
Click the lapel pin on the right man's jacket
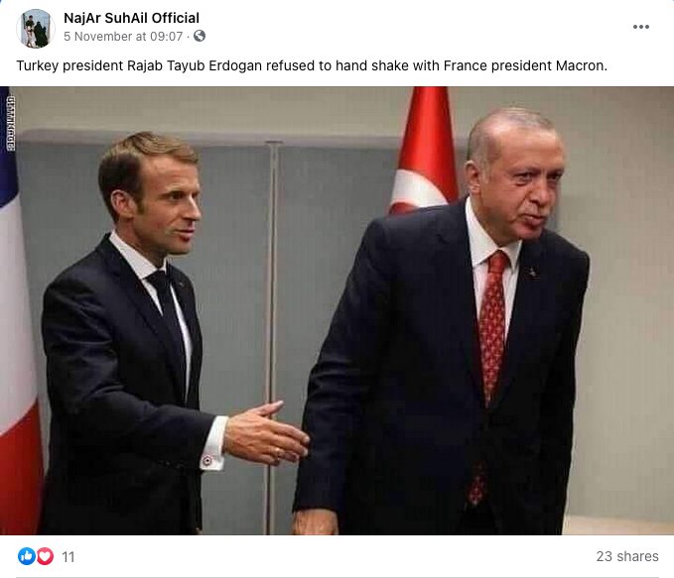point(533,272)
